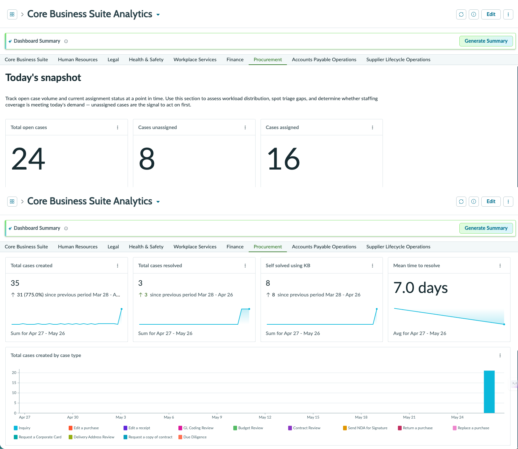Toggle the Budget Review legend swatch
518x449 pixels.
pos(235,428)
